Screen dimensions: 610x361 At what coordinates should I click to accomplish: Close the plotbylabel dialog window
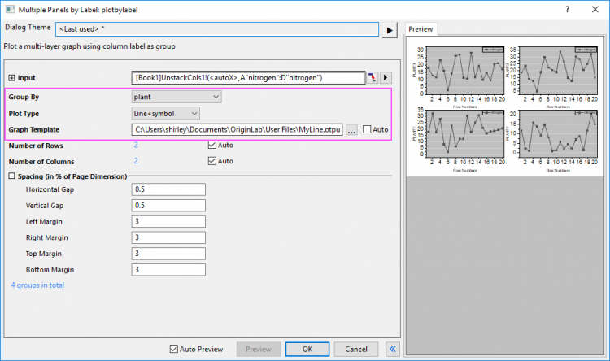click(x=595, y=9)
